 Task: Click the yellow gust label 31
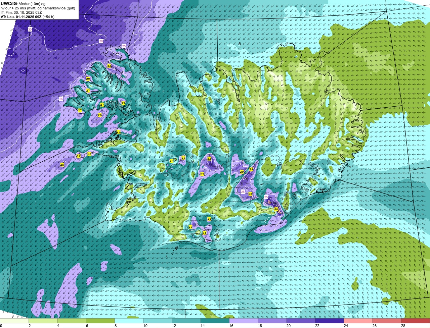78,156
